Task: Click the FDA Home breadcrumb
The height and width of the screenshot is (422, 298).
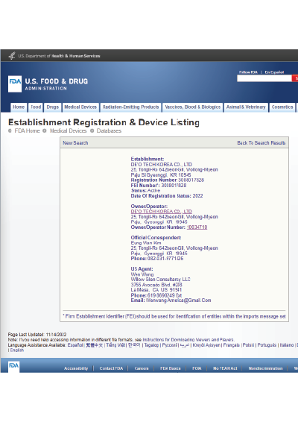Action: click(27, 130)
